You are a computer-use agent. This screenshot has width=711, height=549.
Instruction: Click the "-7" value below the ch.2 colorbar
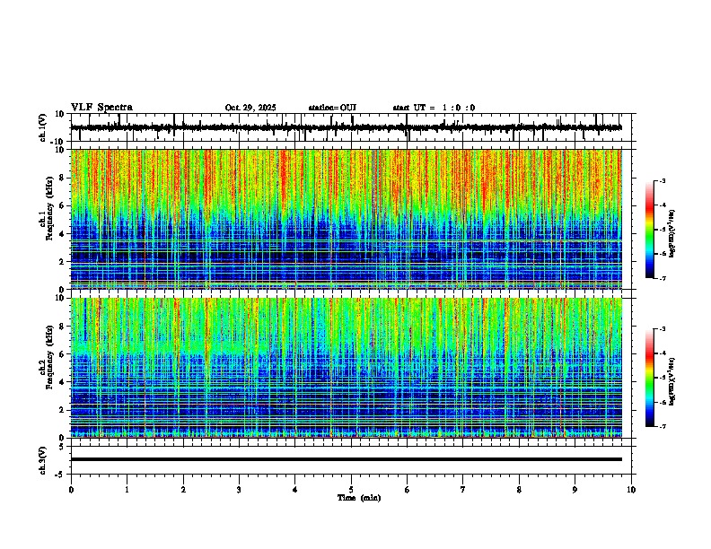[662, 427]
